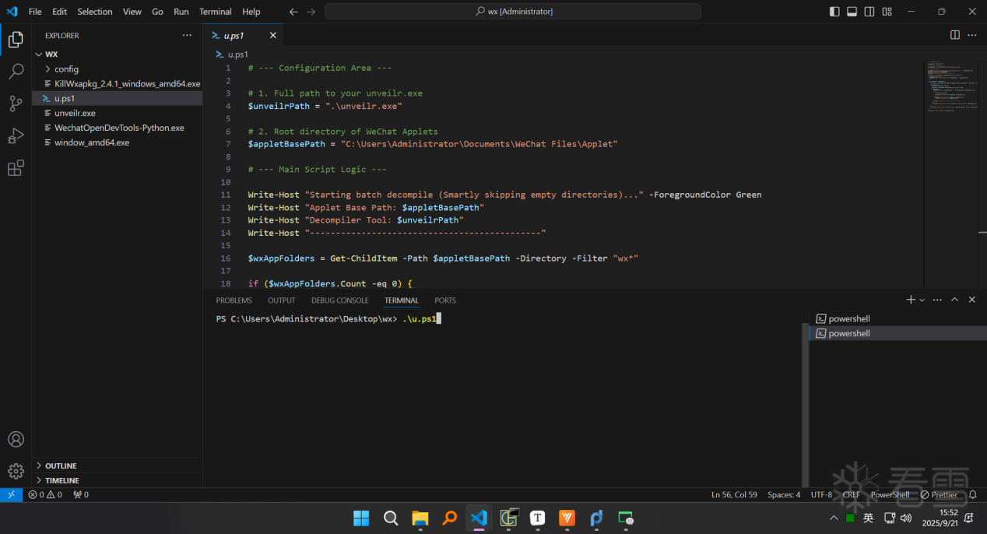Open the Explorer view in activity bar
Viewport: 987px width, 534px height.
(16, 40)
